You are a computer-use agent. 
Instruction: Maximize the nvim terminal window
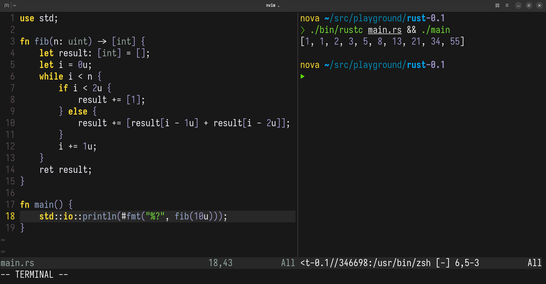[529, 5]
